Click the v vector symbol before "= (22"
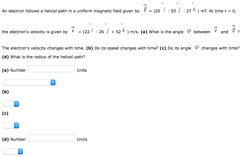 pyautogui.click(x=73, y=30)
